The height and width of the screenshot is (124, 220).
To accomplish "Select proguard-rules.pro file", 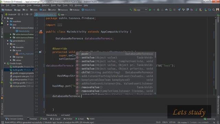I will click(x=22, y=76).
